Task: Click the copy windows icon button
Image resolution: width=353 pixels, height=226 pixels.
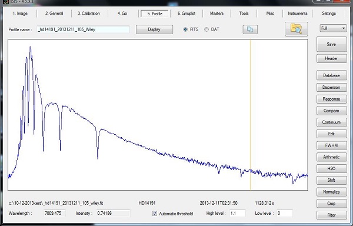Action: (250, 29)
